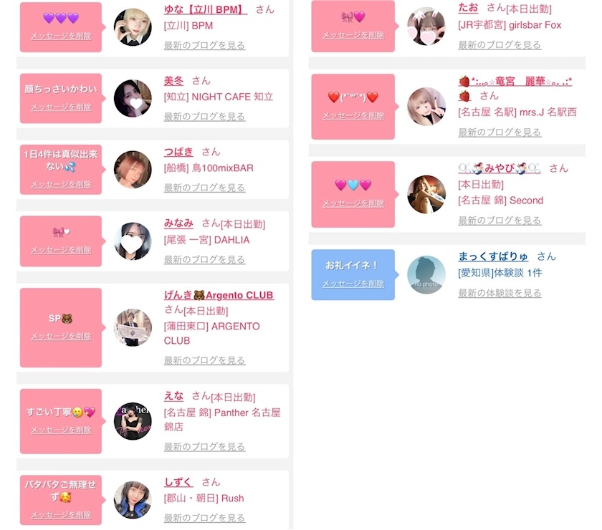This screenshot has height=530, width=602.
Task: Open しずく's avatar photo
Action: click(133, 500)
